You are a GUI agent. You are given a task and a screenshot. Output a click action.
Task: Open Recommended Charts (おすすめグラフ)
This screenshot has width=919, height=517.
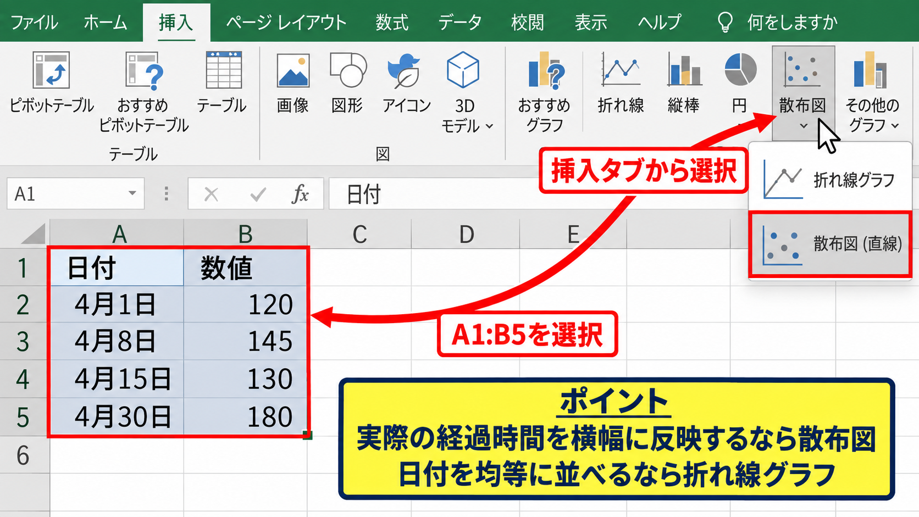[544, 92]
